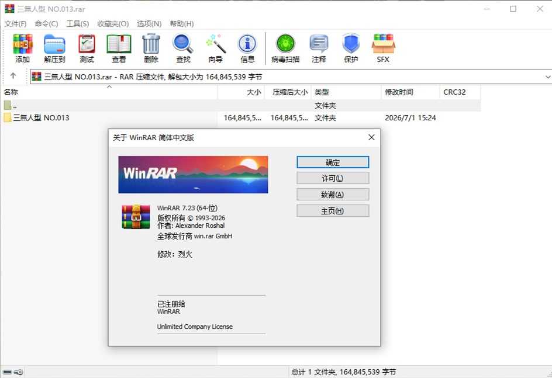The image size is (552, 378).
Task: Open the 选项(N) menu
Action: click(149, 23)
